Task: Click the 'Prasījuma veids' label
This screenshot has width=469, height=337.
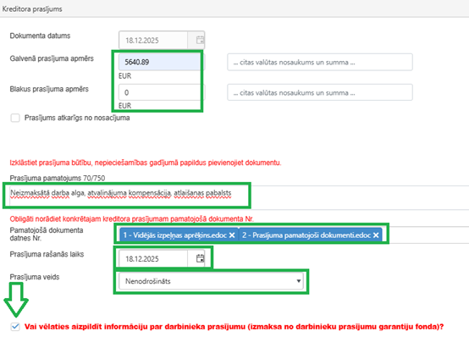Action: tap(35, 277)
